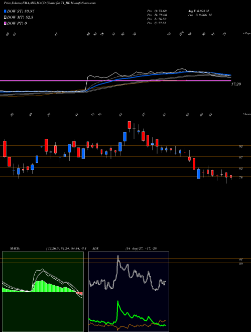Click the magenta horizontal PT line
This screenshot has height=332, width=251.
tap(115, 80)
